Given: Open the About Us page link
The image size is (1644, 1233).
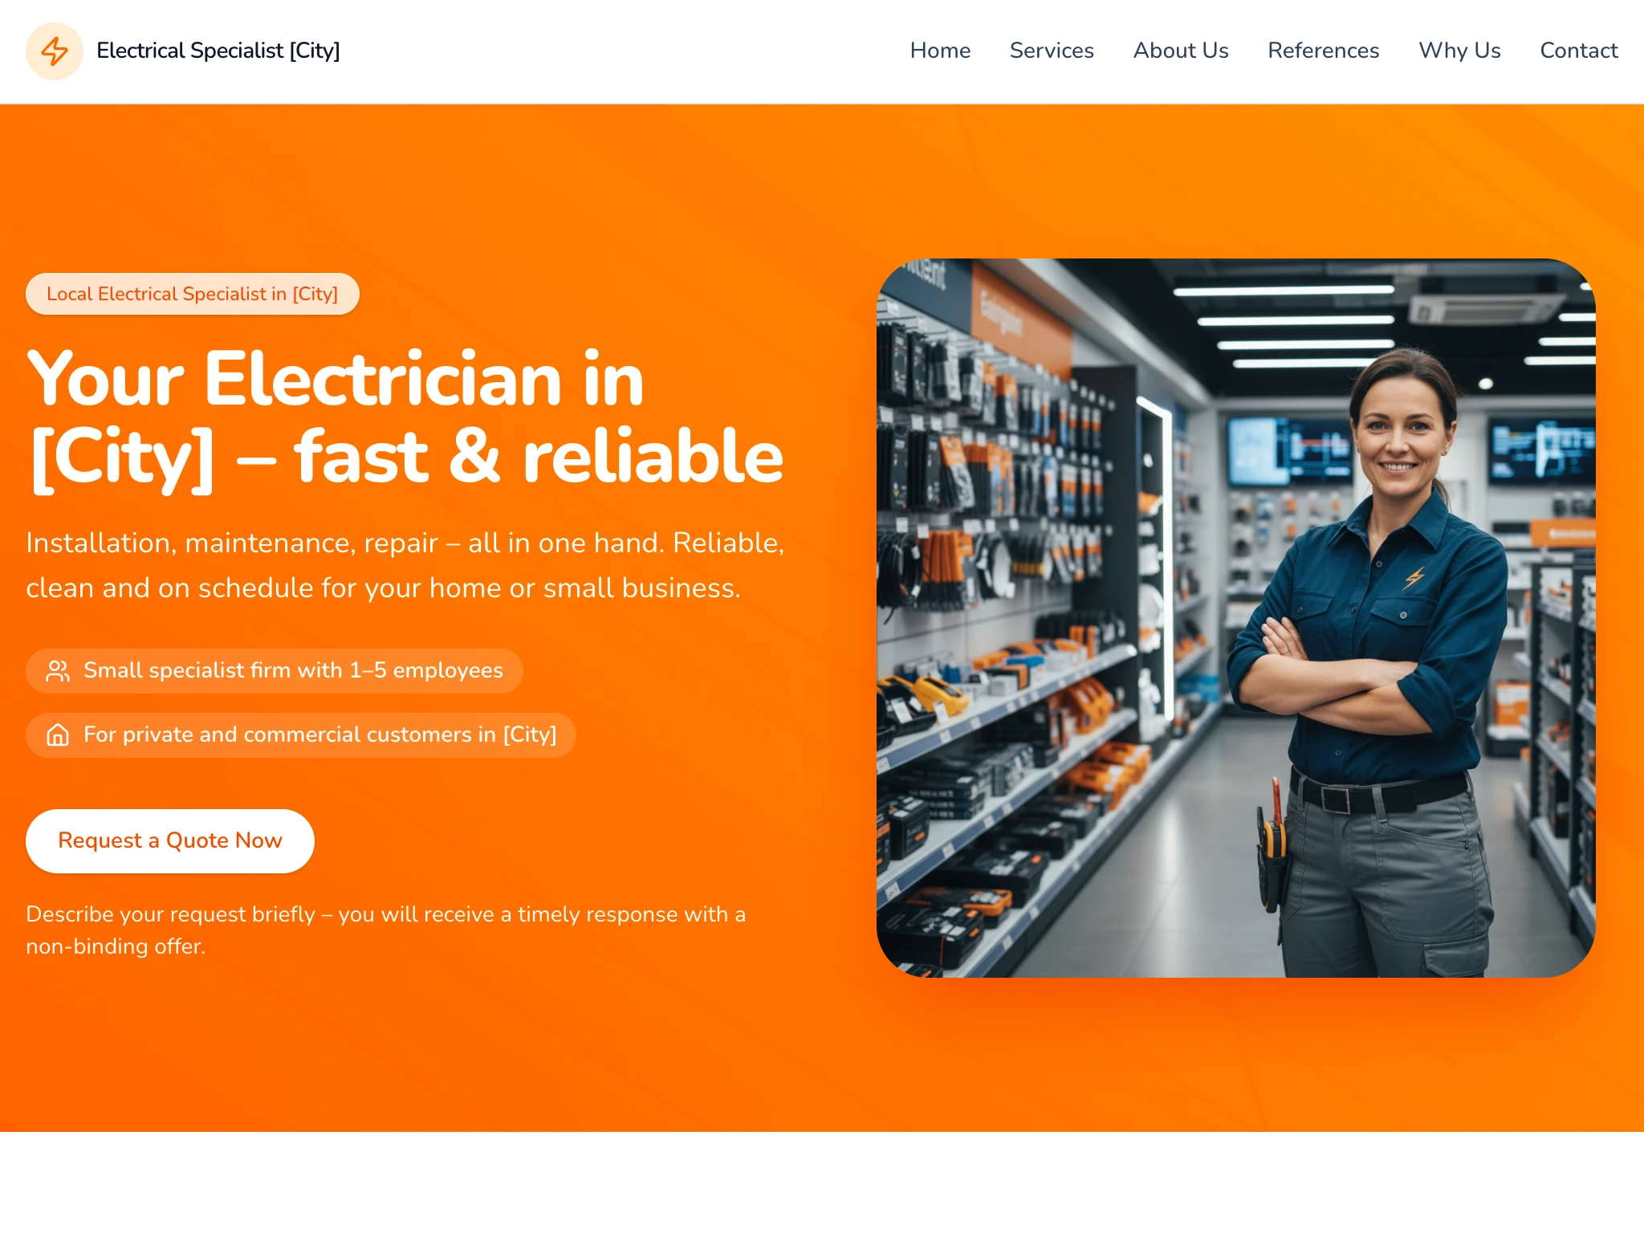Looking at the screenshot, I should (1181, 51).
